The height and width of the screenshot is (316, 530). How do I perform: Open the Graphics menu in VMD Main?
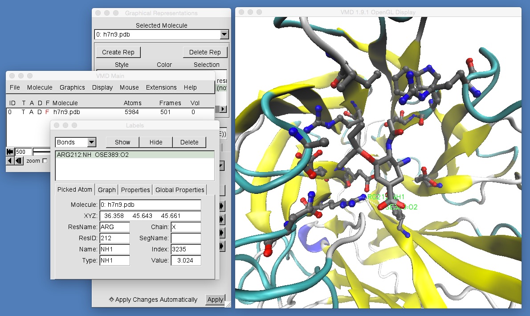click(x=72, y=87)
